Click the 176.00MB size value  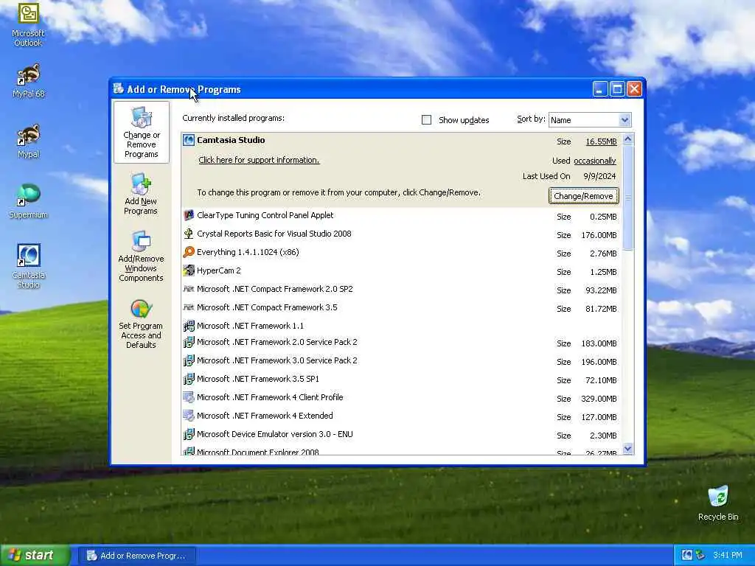pyautogui.click(x=599, y=235)
